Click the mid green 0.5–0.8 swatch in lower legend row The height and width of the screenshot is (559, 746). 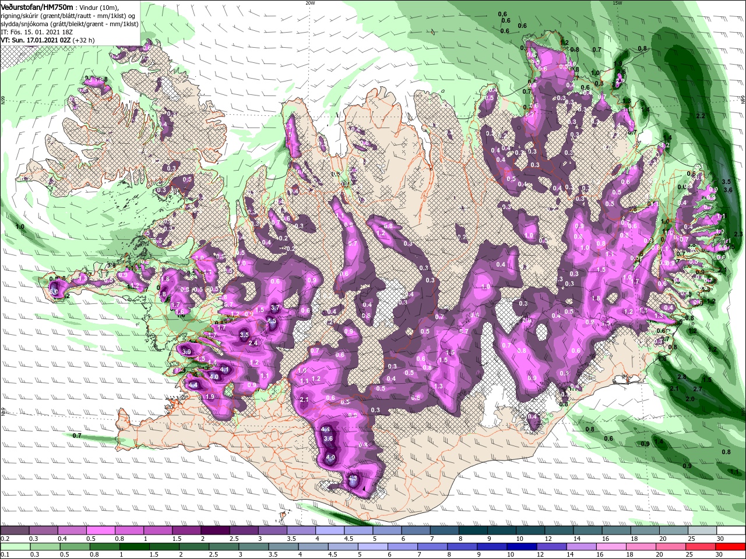[x=75, y=547]
